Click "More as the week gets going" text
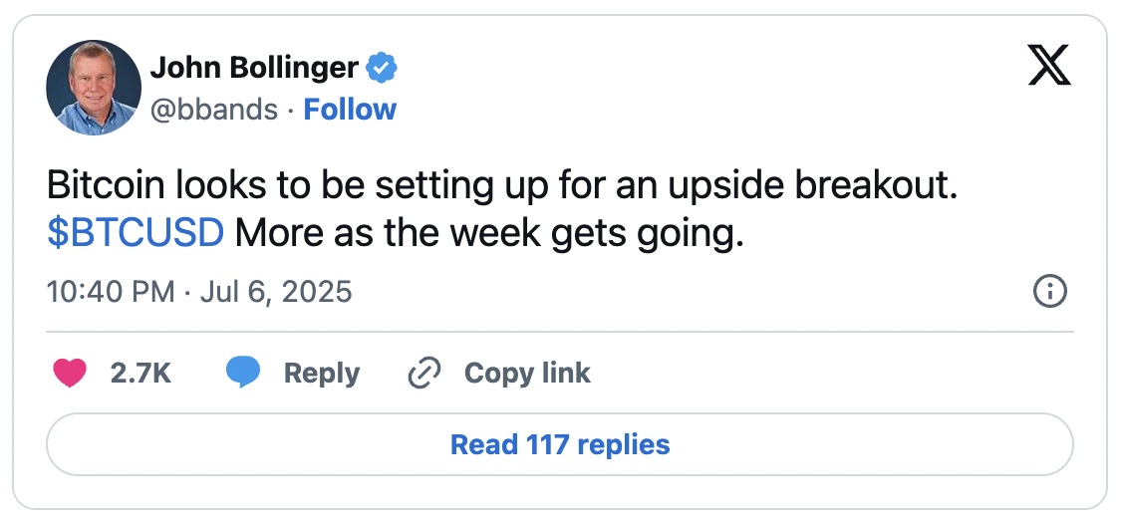 [490, 235]
